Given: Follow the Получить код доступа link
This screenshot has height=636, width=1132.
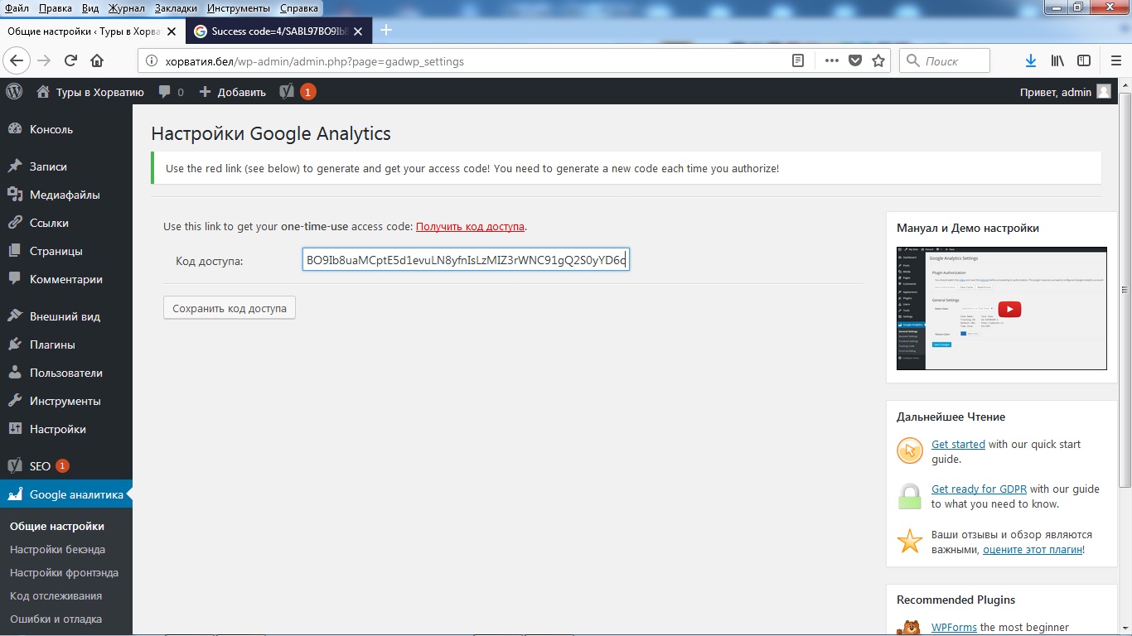Looking at the screenshot, I should pyautogui.click(x=470, y=226).
